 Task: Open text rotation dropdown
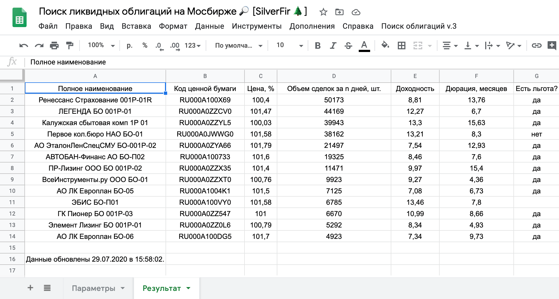point(514,45)
